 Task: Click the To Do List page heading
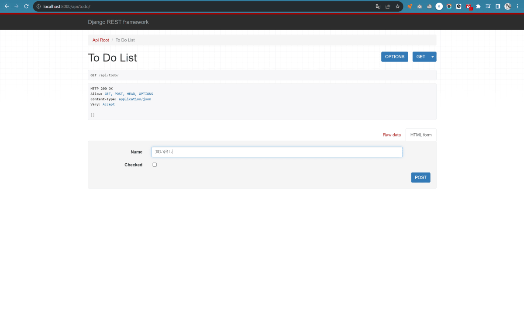113,58
